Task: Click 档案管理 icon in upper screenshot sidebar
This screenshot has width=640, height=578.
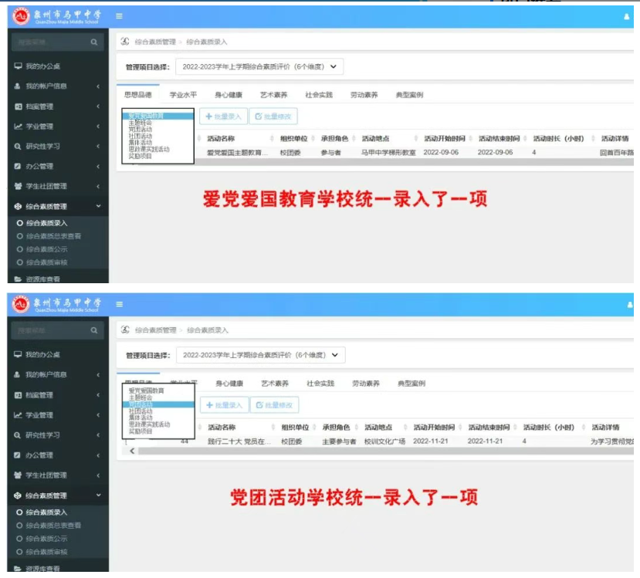Action: tap(18, 106)
